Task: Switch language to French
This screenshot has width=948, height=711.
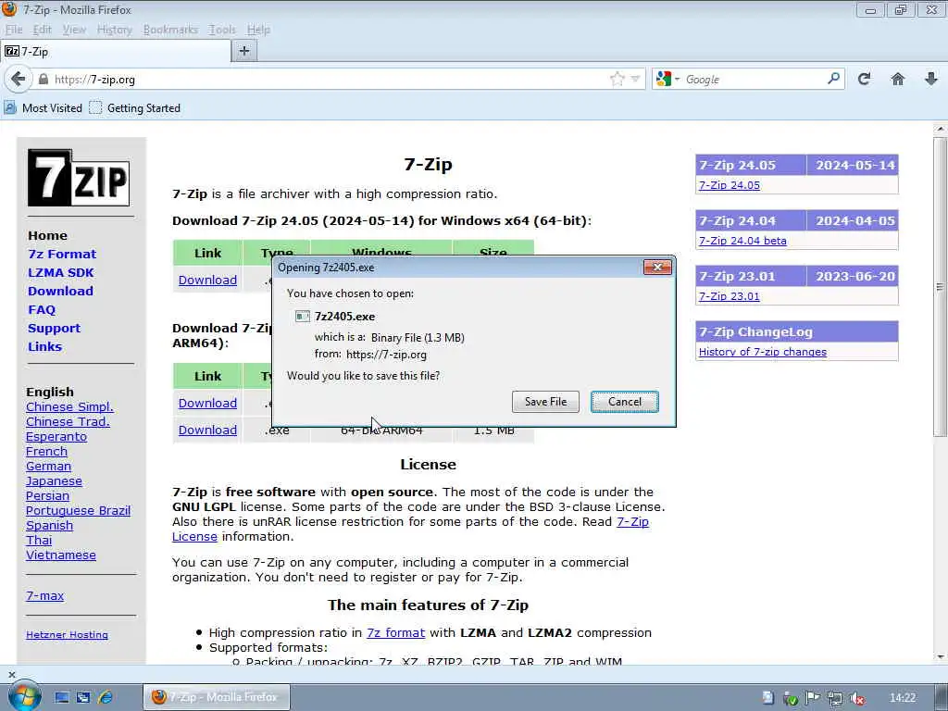Action: (46, 452)
